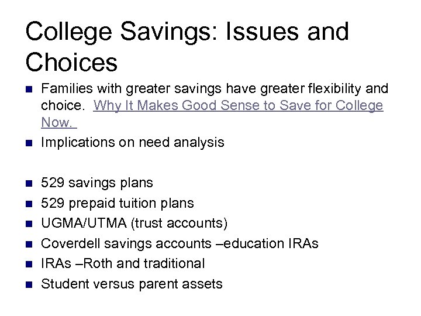Click the 'UGMA/UTMA (trust accounts)' text
This screenshot has height=316, width=421.
pos(134,224)
